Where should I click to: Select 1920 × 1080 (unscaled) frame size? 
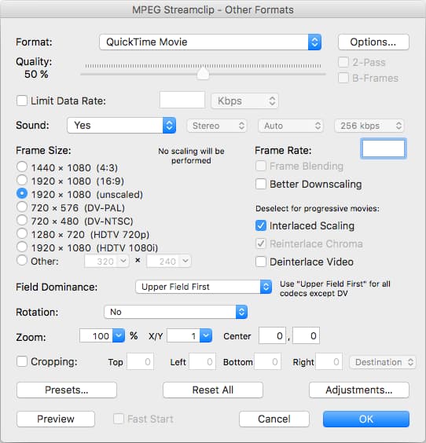[22, 193]
